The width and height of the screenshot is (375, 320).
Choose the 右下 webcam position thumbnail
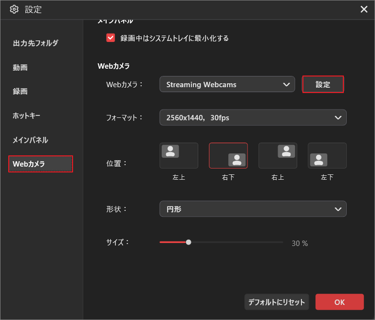tap(228, 156)
